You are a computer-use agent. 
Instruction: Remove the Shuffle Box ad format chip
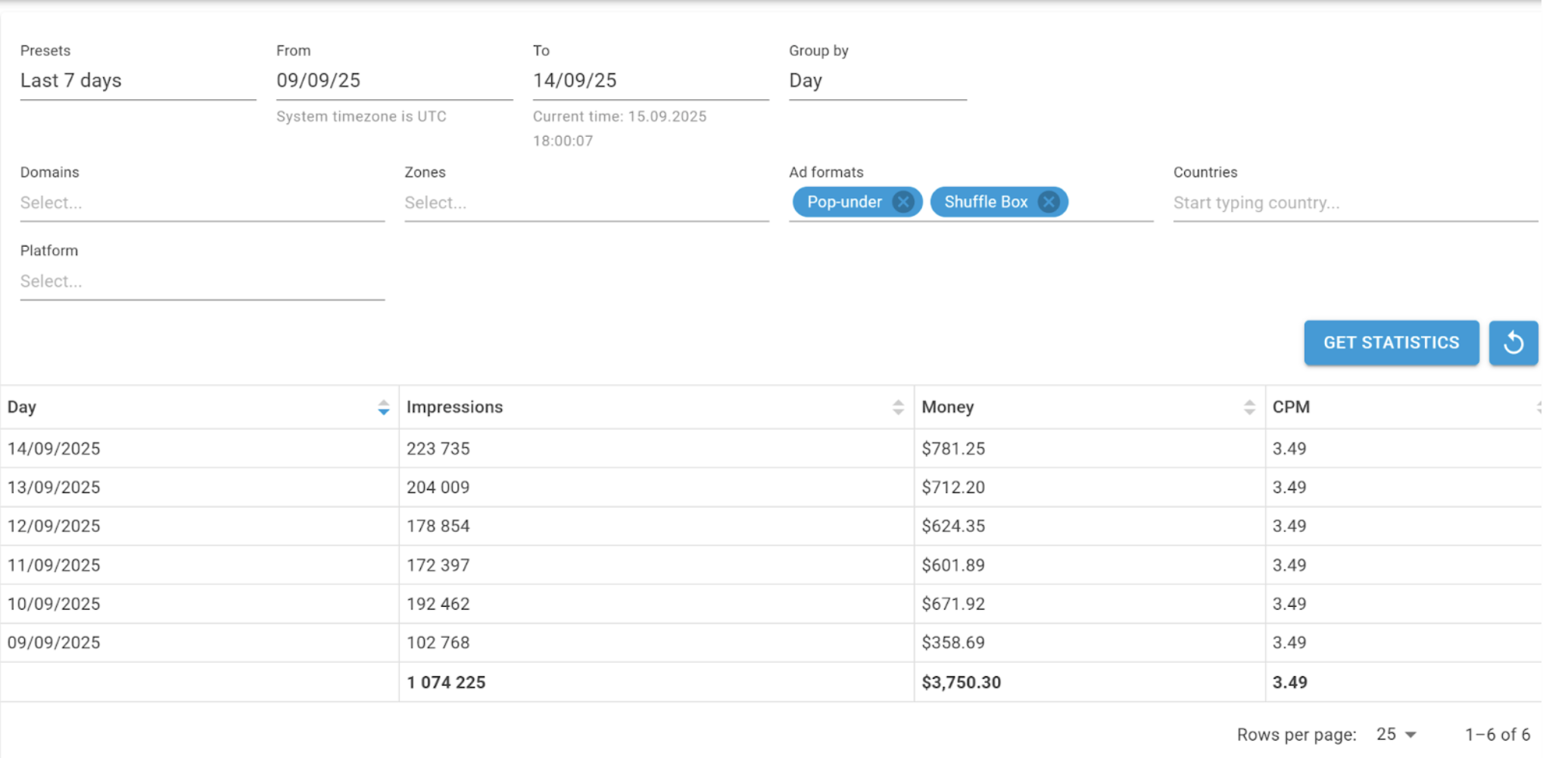(1048, 202)
